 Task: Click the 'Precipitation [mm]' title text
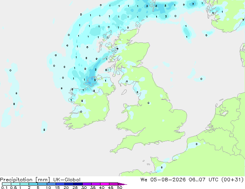pos(25,180)
